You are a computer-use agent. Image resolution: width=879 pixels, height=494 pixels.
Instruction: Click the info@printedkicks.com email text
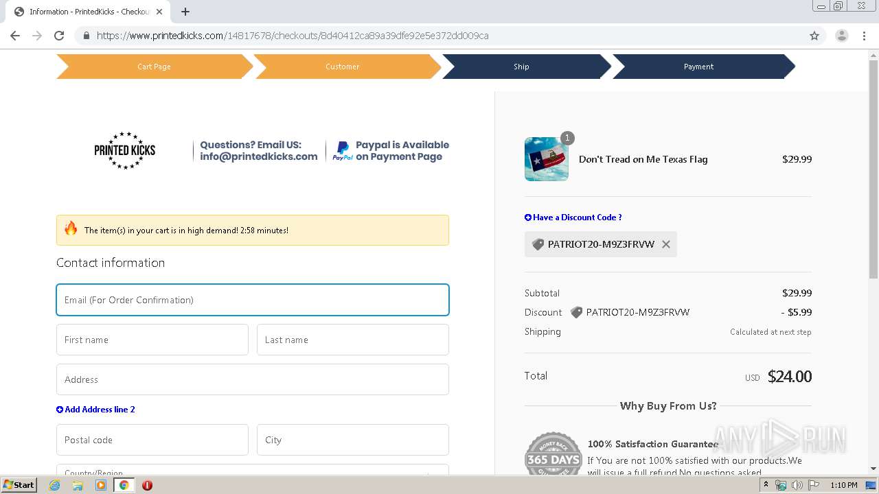point(259,156)
